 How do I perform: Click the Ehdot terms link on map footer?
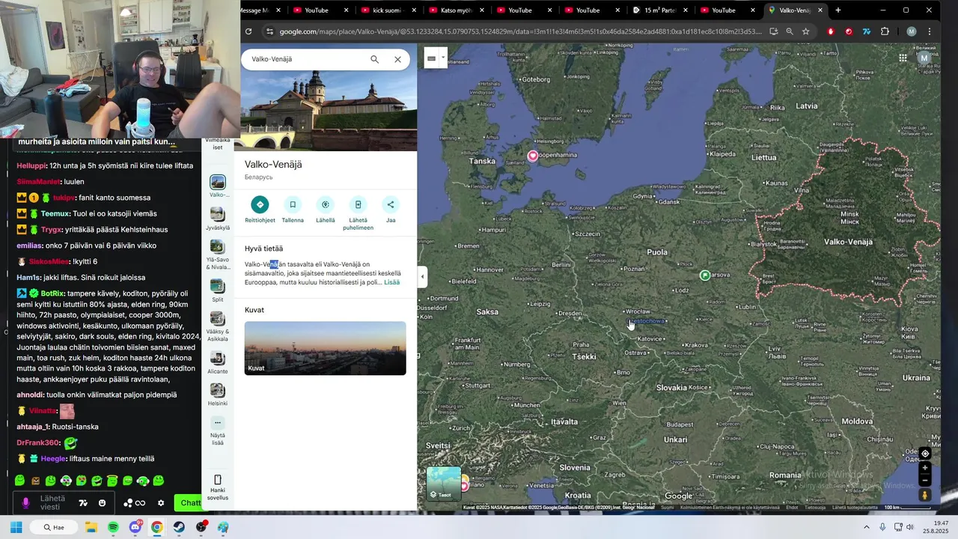(792, 508)
